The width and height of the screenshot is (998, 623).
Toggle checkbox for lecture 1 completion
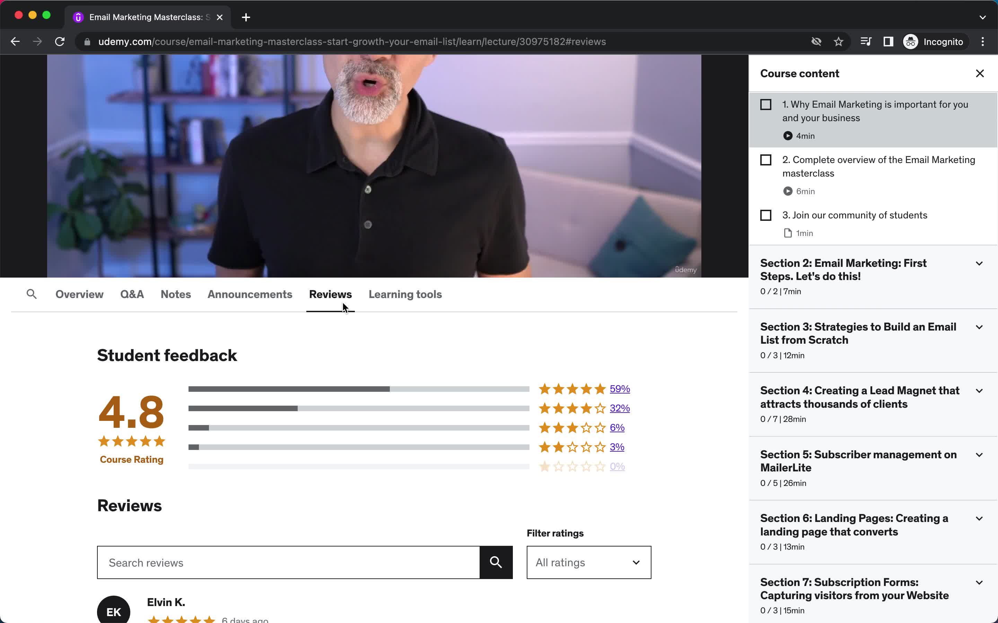(766, 104)
